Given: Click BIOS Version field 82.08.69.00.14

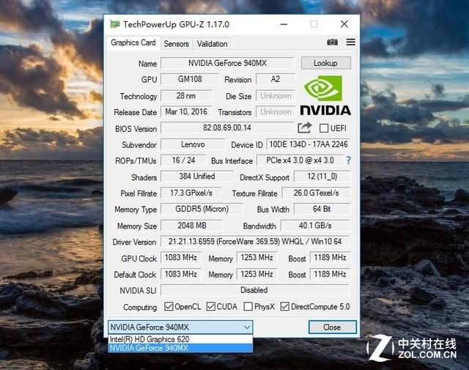Looking at the screenshot, I should coord(227,127).
